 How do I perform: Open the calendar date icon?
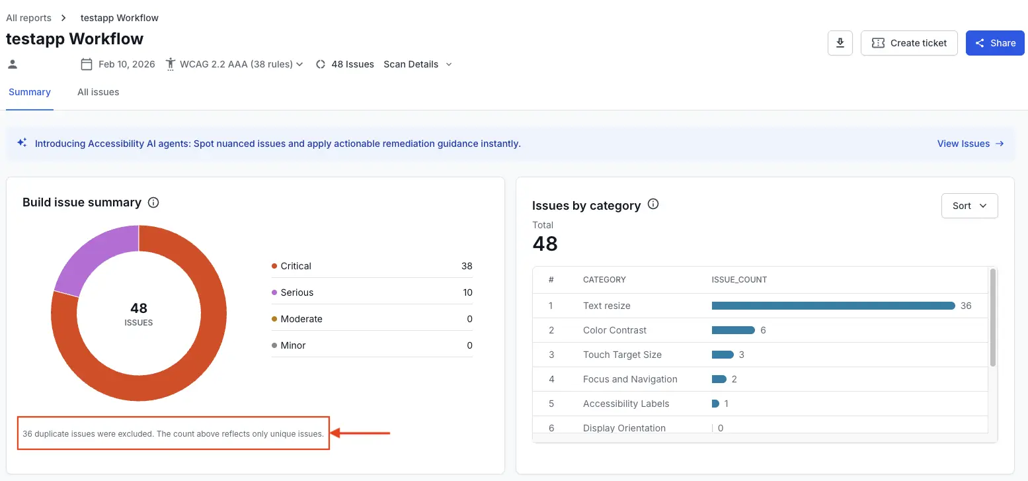click(87, 64)
